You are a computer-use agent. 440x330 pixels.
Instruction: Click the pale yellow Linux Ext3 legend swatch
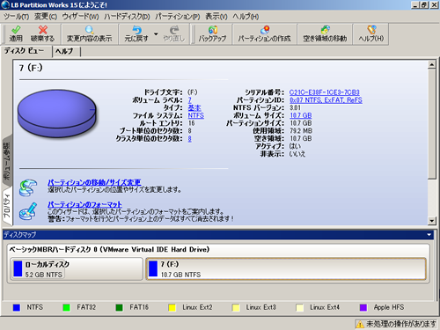(x=236, y=307)
